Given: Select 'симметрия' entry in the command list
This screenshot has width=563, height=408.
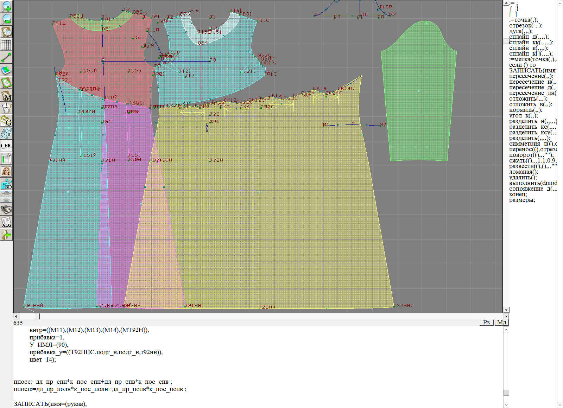Looking at the screenshot, I should [x=524, y=144].
